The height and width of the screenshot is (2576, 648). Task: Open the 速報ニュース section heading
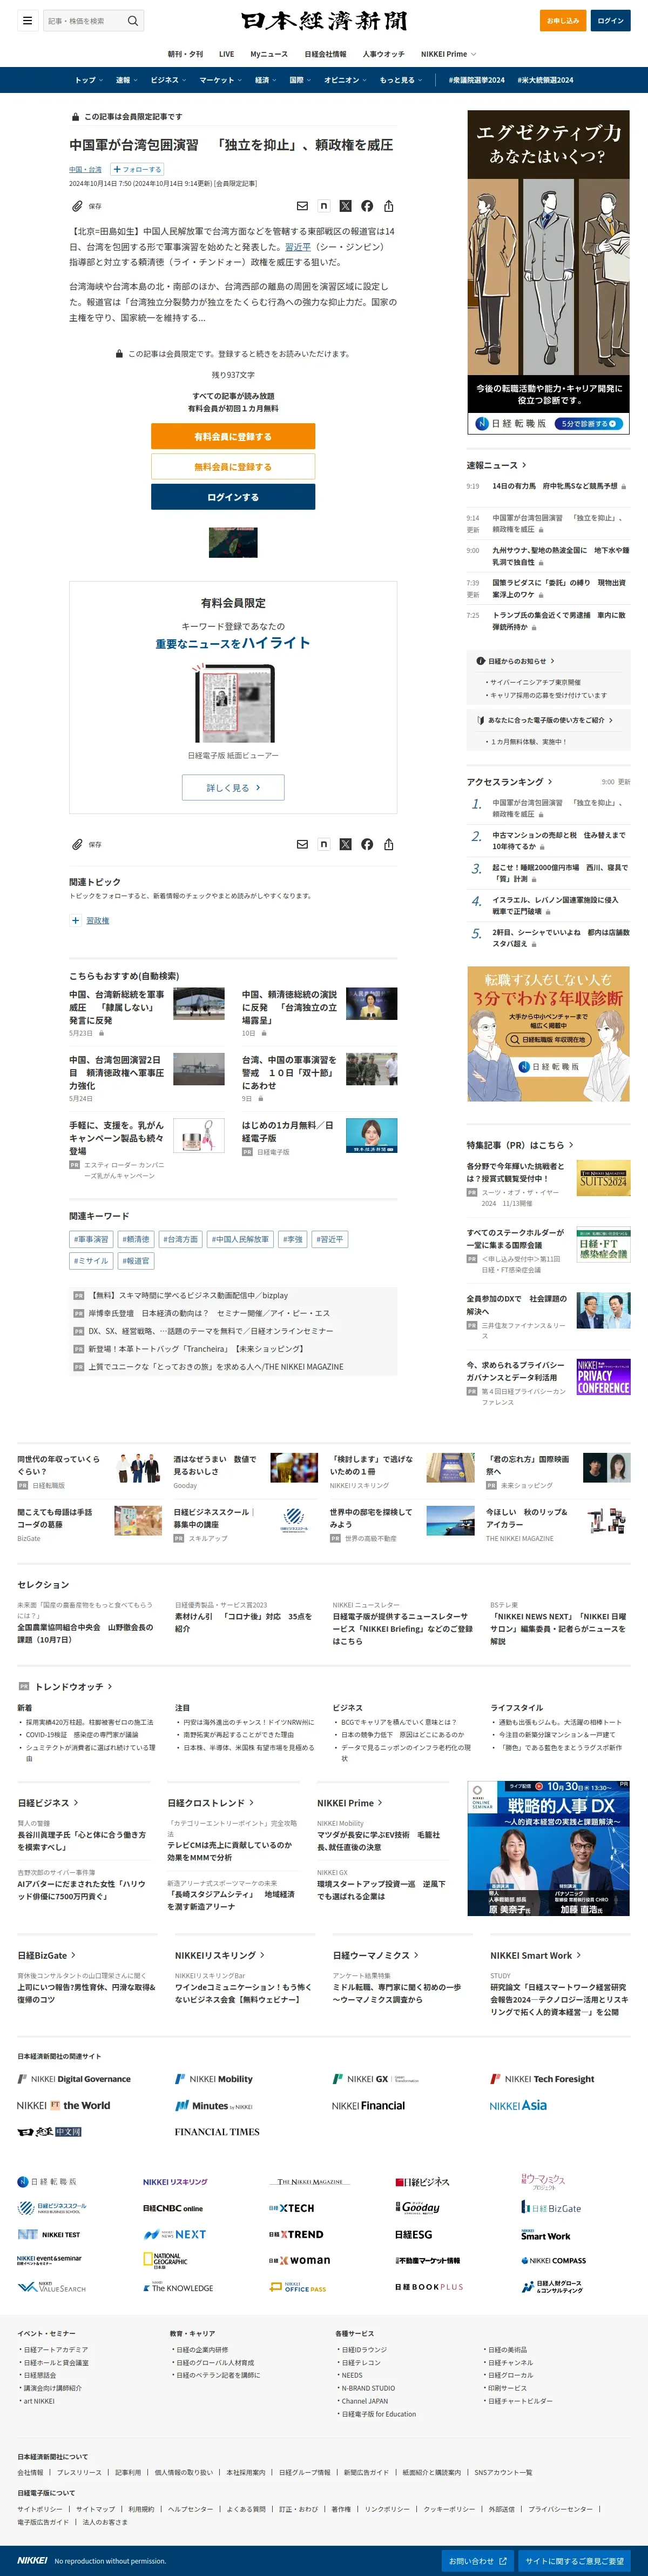click(496, 465)
